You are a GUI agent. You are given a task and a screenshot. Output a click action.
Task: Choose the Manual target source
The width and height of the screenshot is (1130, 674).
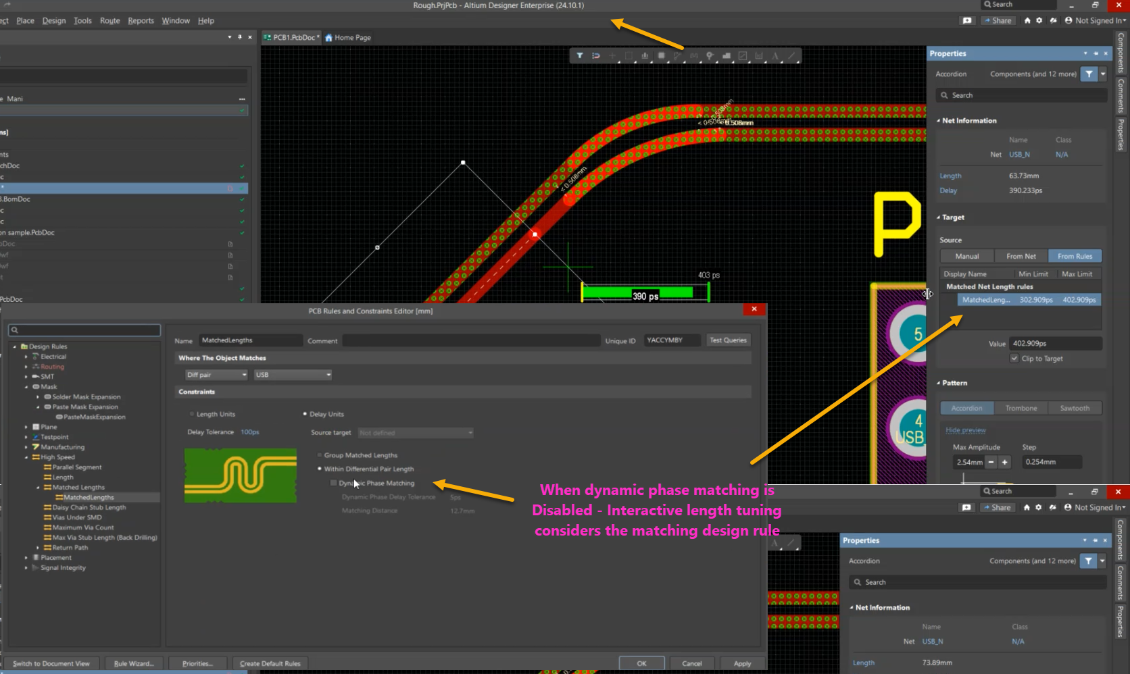pyautogui.click(x=967, y=256)
